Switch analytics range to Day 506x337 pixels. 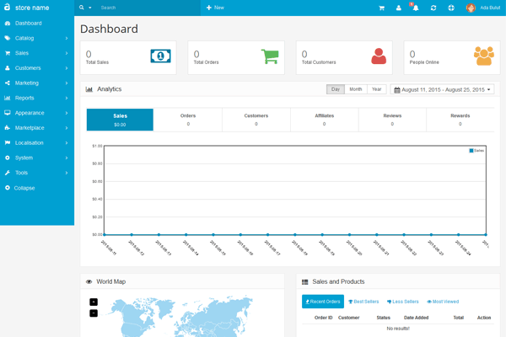click(336, 89)
